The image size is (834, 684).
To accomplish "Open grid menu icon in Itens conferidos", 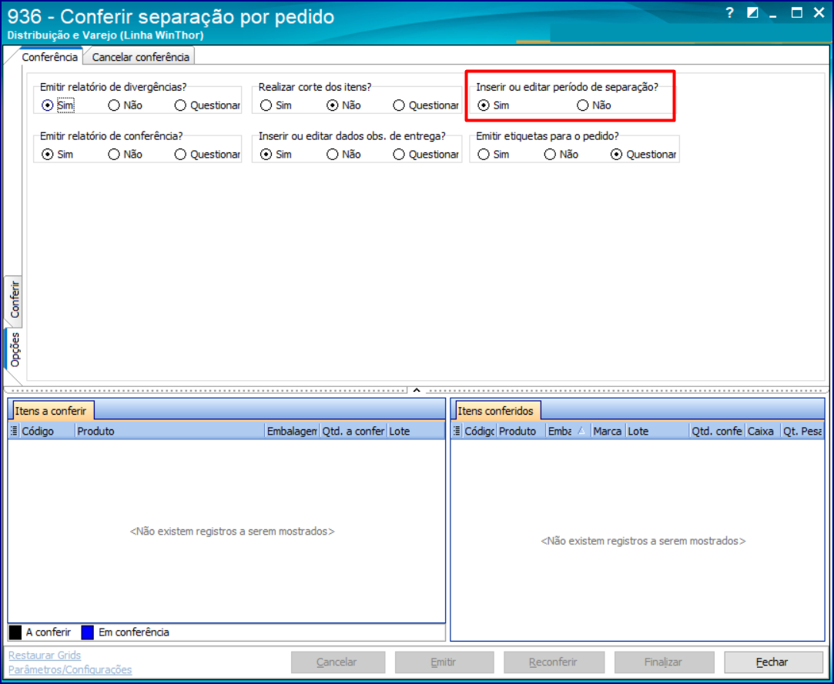I will point(457,431).
